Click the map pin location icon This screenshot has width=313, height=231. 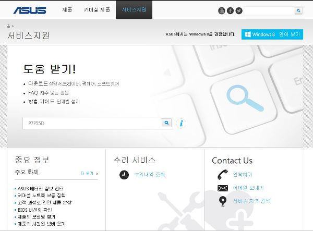tap(223, 201)
